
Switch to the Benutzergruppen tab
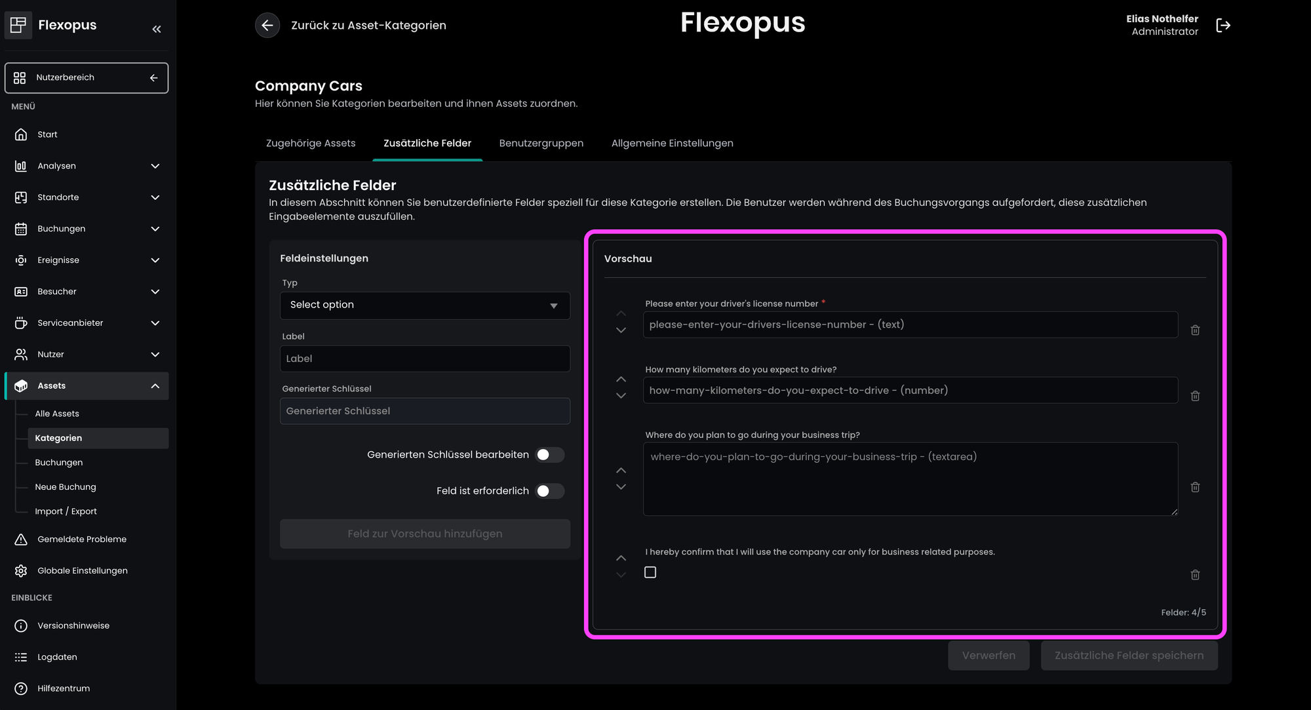click(541, 143)
